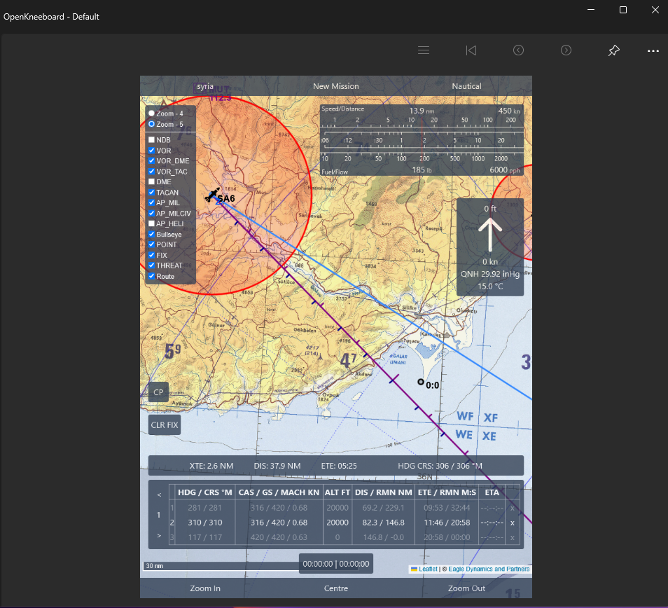Uncheck the Route checkbox
The image size is (668, 608).
[x=151, y=276]
